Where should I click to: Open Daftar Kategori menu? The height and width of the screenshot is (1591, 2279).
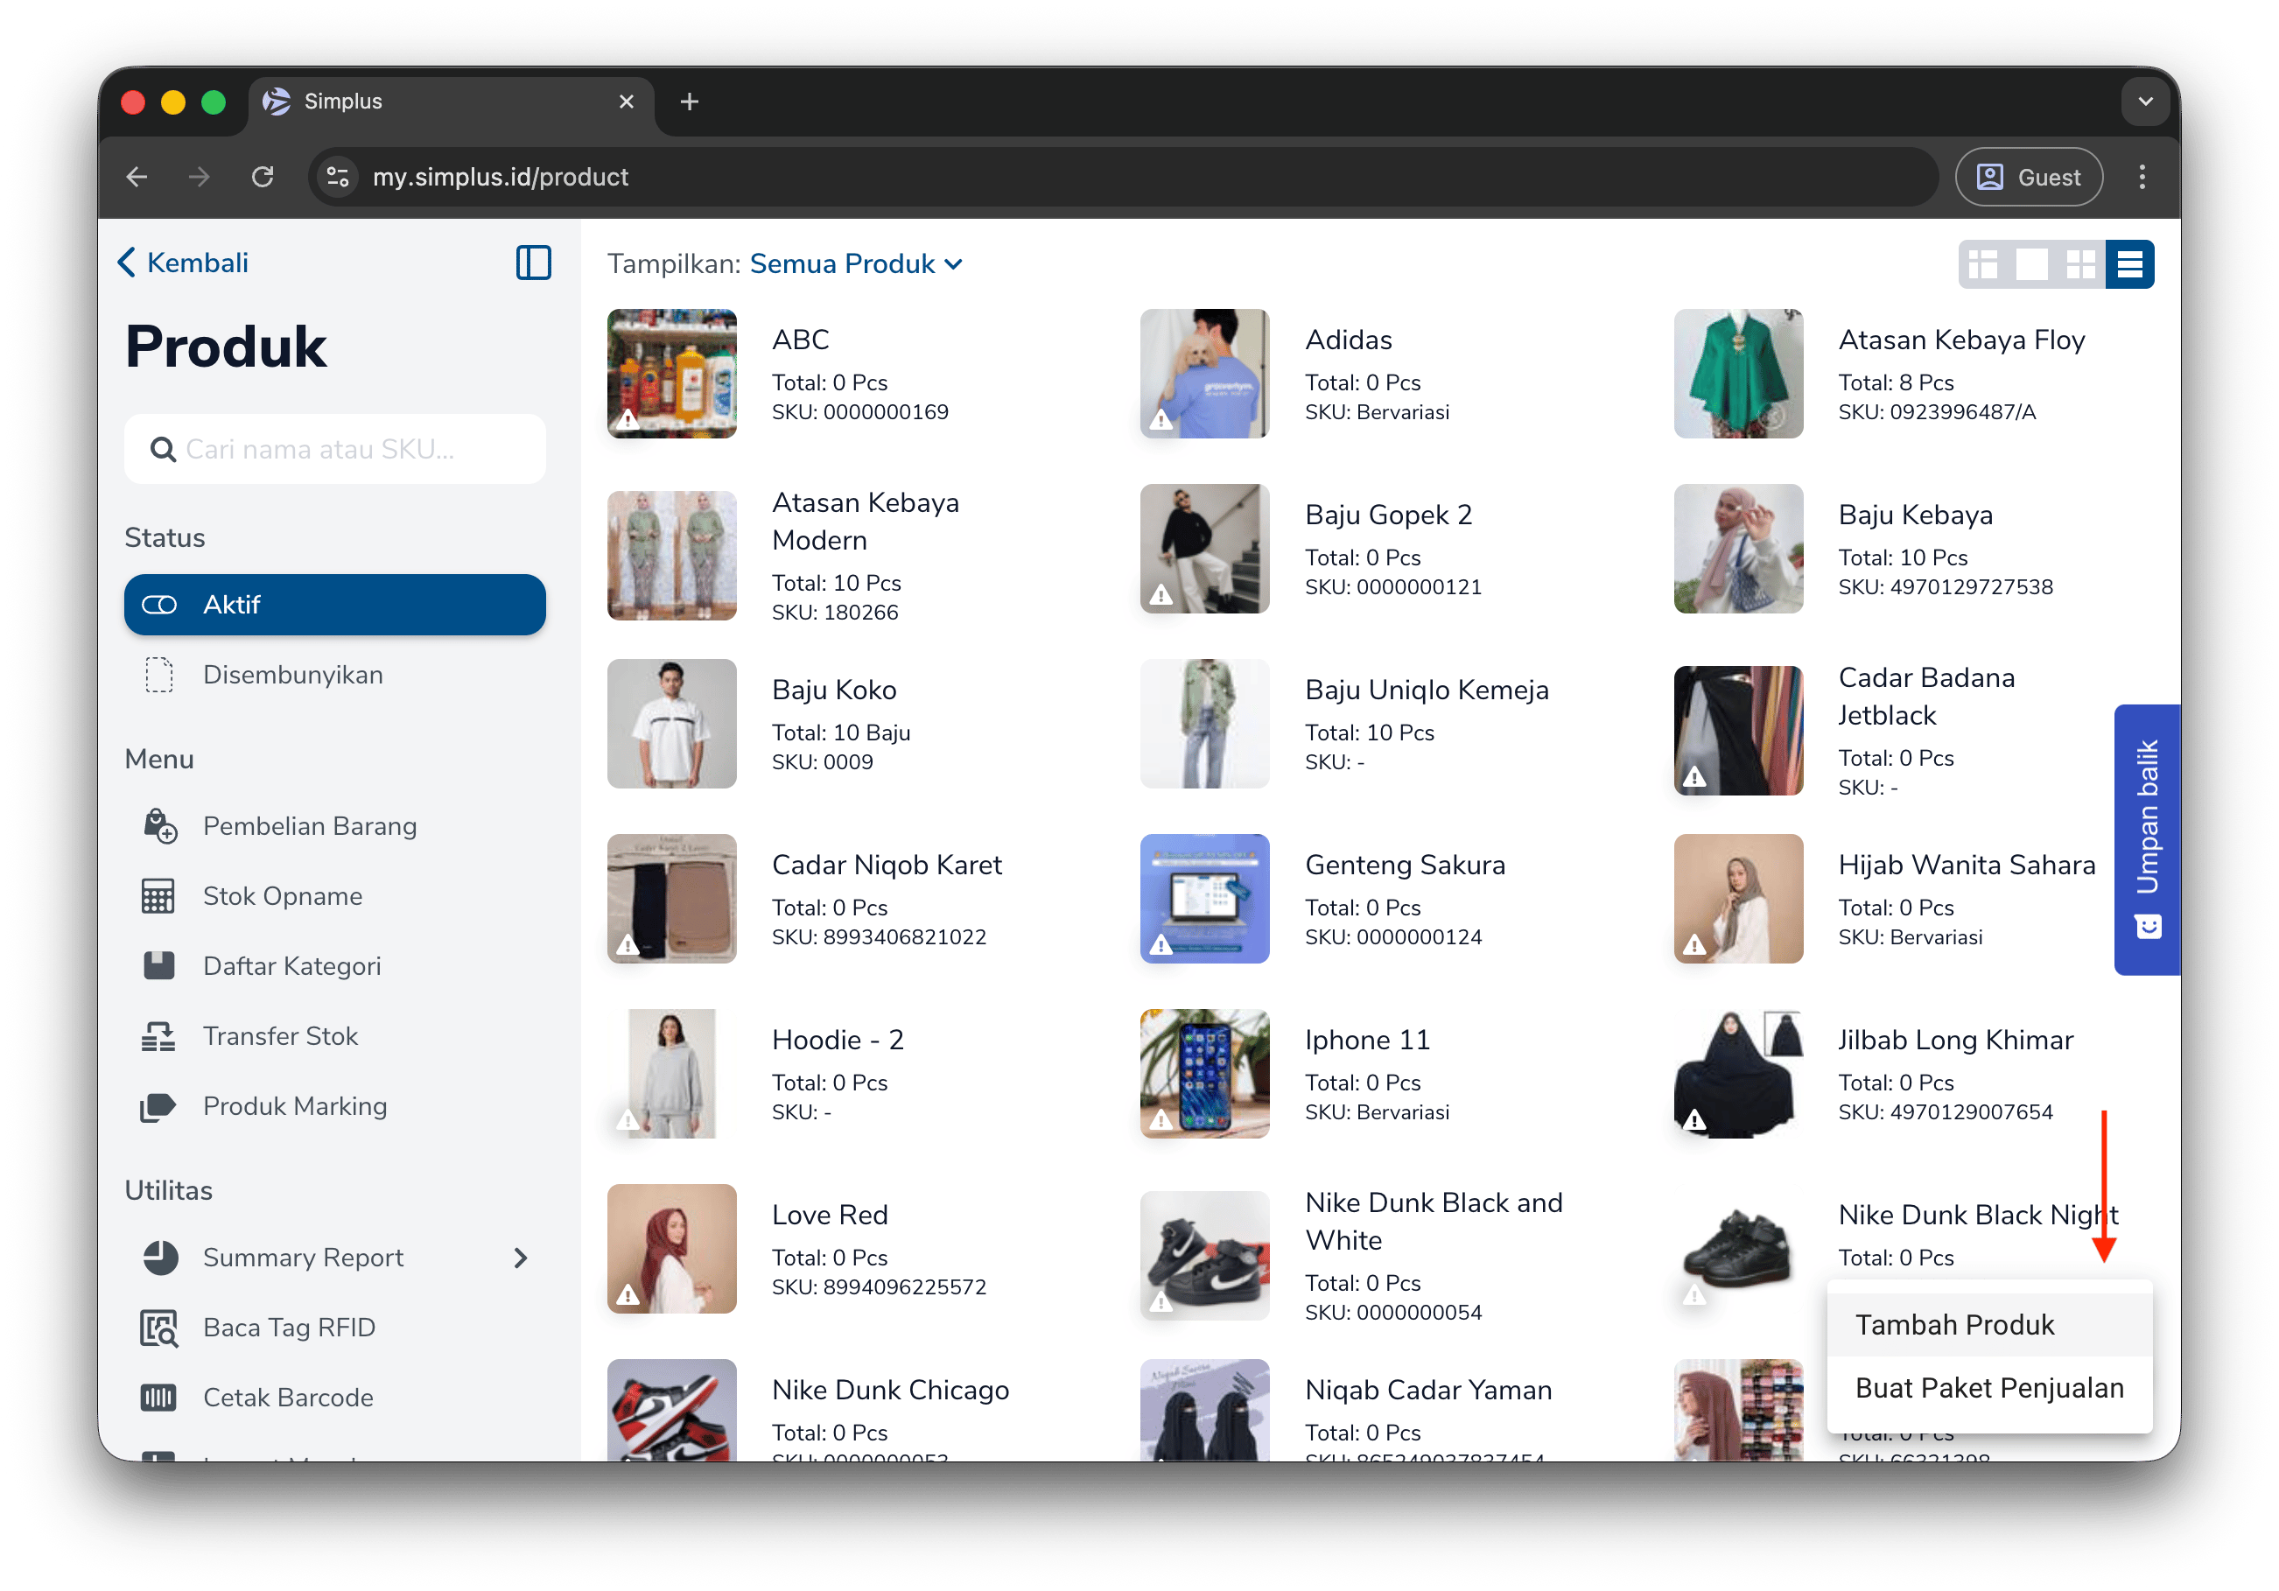click(291, 966)
